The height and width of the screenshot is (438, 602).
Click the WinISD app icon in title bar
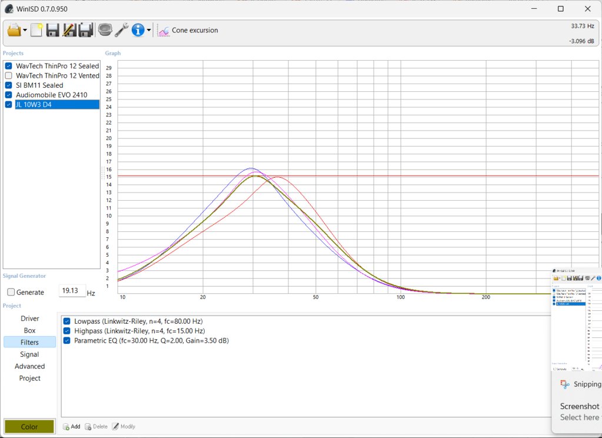point(9,9)
